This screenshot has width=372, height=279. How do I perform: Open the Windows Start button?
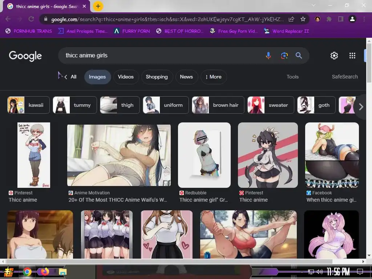pyautogui.click(x=9, y=272)
